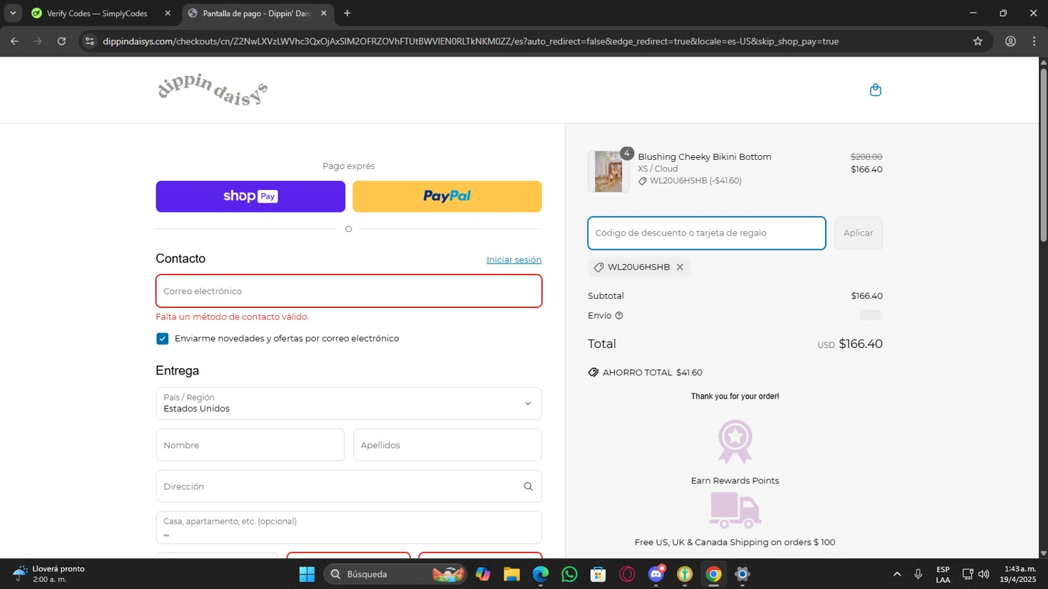The height and width of the screenshot is (589, 1048).
Task: Click the Dirección input field
Action: coord(349,486)
